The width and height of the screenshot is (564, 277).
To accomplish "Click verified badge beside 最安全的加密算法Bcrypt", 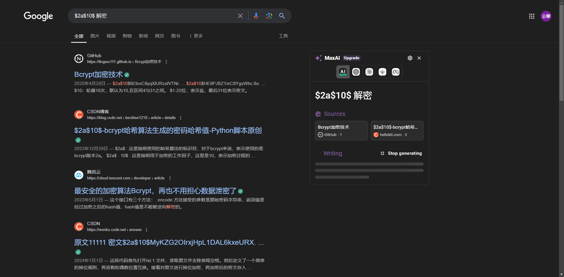I will click(241, 191).
